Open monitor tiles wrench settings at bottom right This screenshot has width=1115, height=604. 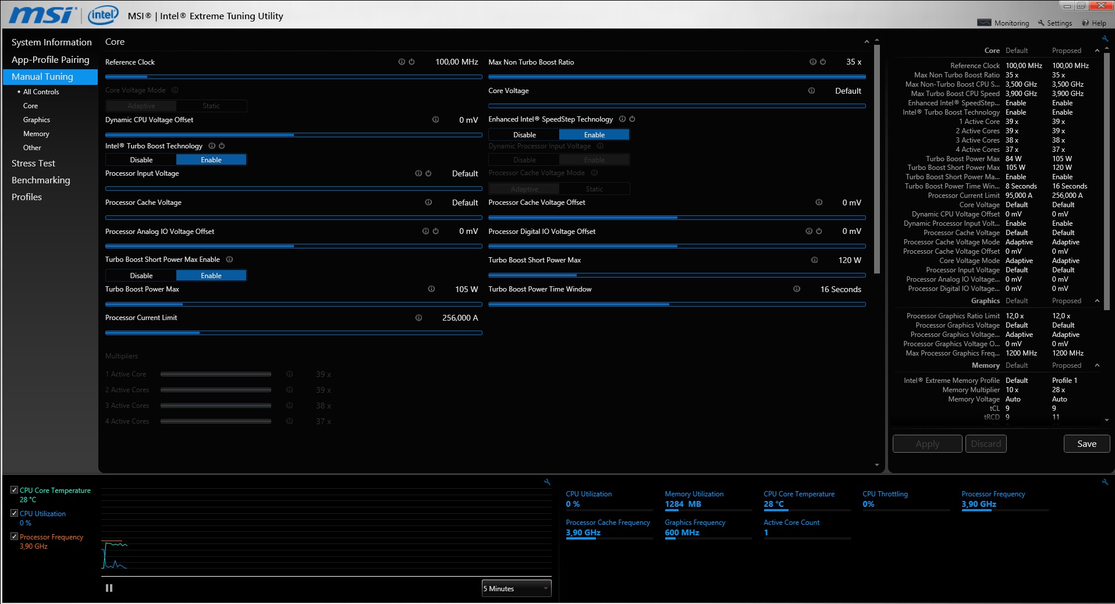(x=1105, y=482)
